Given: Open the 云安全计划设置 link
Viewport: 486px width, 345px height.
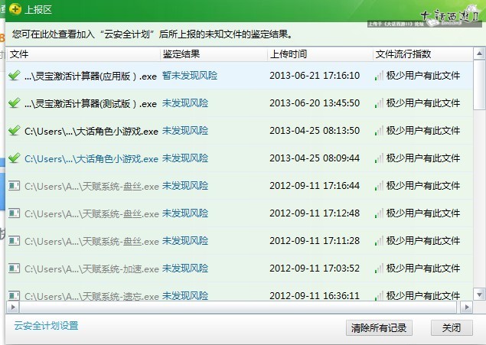Looking at the screenshot, I should click(46, 326).
